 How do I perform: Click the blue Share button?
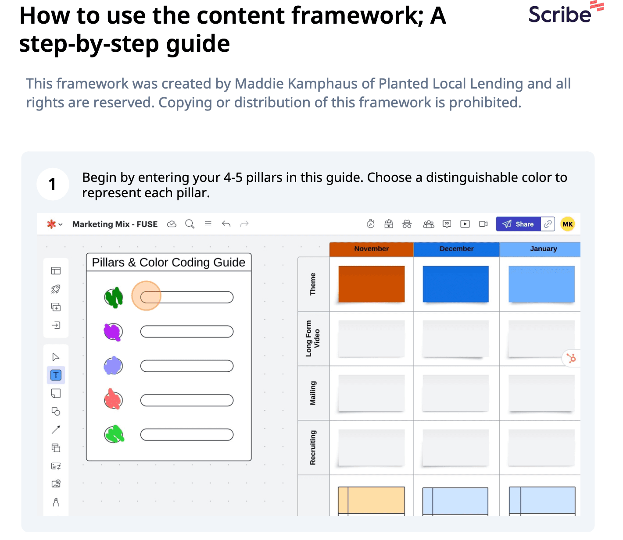point(518,224)
